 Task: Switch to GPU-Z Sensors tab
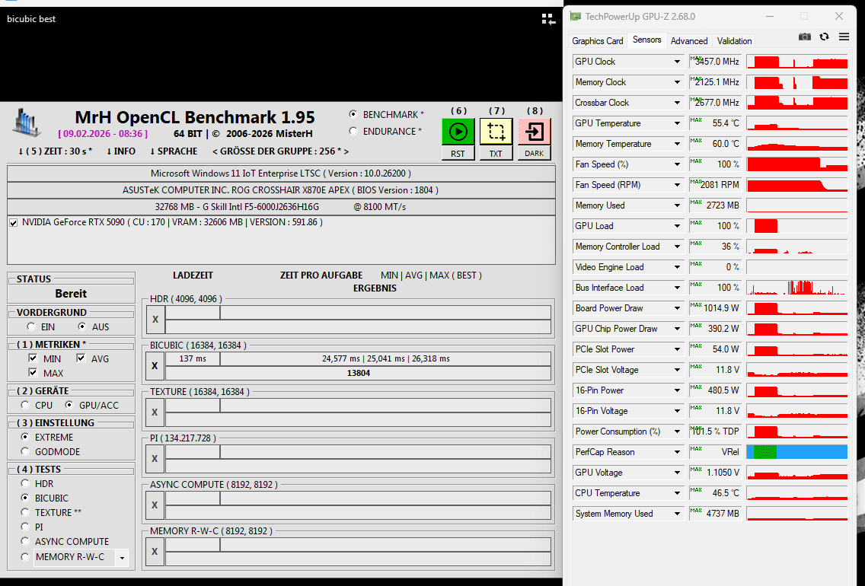[x=646, y=40]
